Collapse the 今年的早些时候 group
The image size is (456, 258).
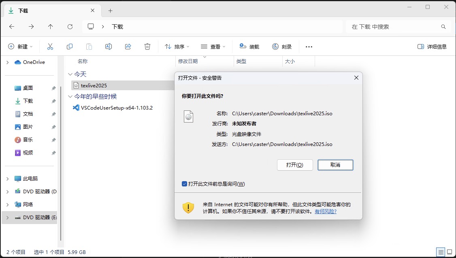coord(70,97)
